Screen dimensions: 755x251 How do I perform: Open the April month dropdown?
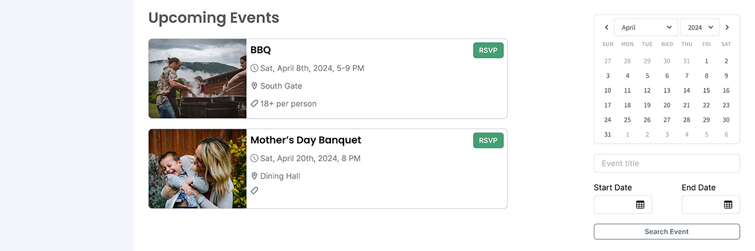pyautogui.click(x=646, y=28)
